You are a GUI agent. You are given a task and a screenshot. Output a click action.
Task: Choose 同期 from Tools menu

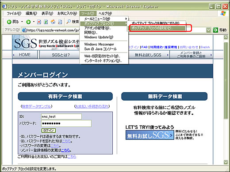[104, 33]
